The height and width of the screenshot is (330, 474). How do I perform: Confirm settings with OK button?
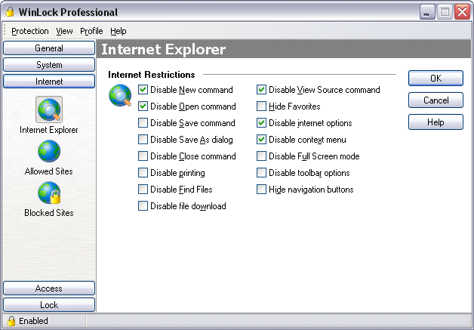point(436,79)
